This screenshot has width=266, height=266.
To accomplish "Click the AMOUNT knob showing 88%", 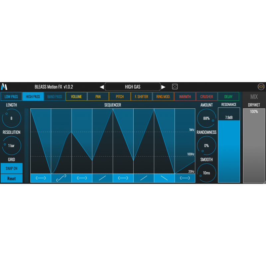I will tap(206, 118).
